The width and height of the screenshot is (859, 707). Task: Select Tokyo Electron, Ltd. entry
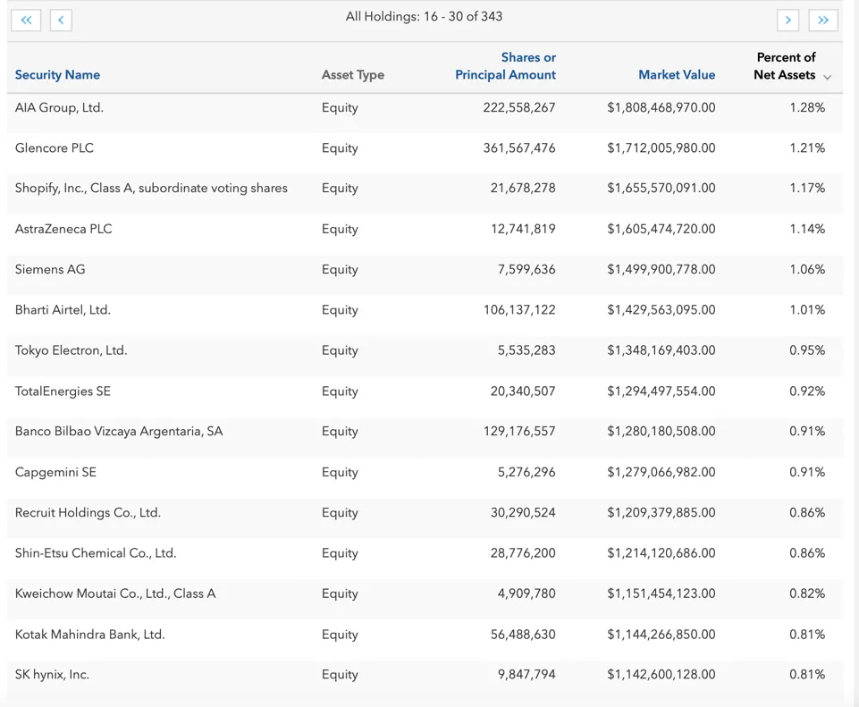(71, 350)
